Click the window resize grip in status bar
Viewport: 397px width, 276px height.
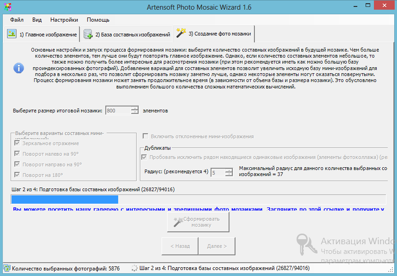(x=391, y=269)
